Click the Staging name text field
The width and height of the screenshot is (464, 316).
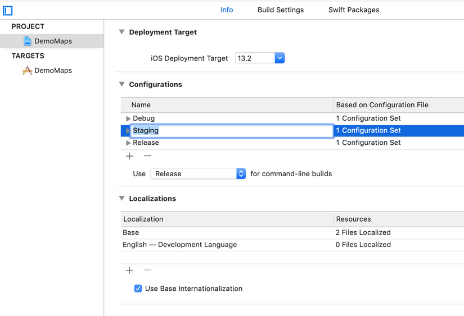pos(231,131)
